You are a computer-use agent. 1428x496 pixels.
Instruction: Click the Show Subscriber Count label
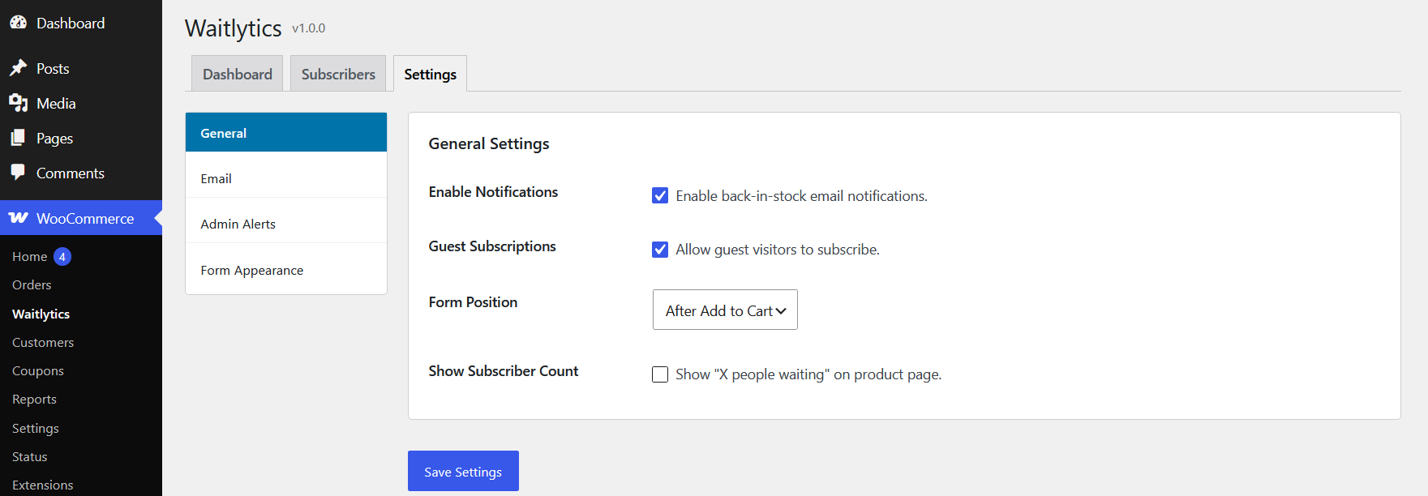[x=504, y=371]
